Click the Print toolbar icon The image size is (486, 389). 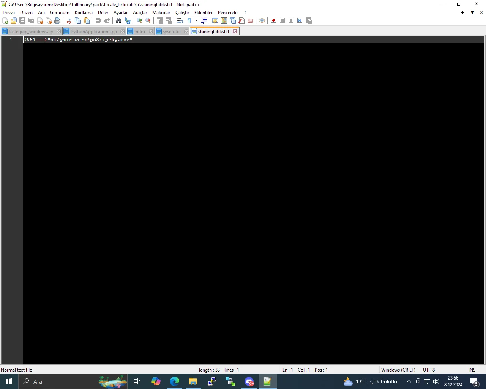click(57, 21)
